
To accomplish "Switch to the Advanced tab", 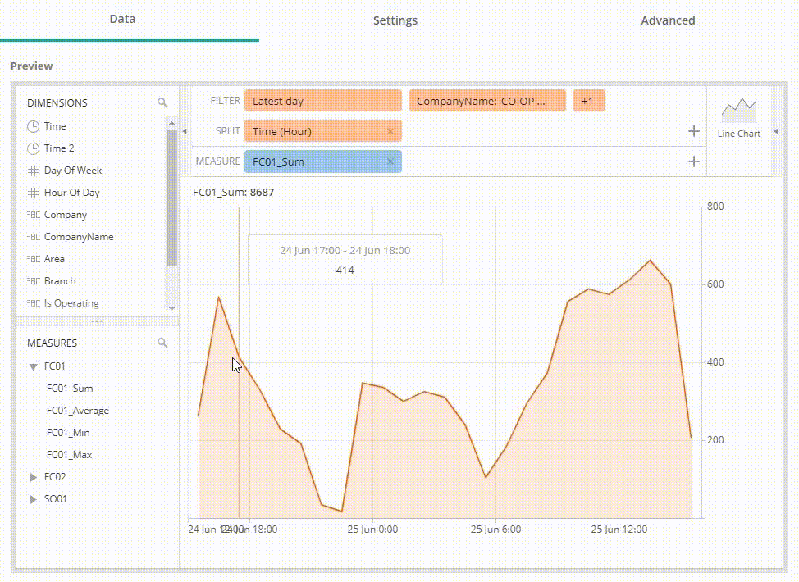I will 668,20.
